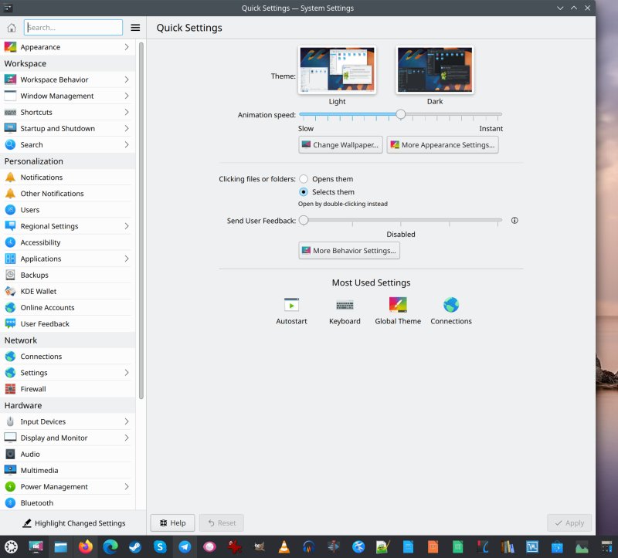Viewport: 618px width, 558px height.
Task: Open Keyboard settings from Most Used Settings
Action: click(345, 309)
